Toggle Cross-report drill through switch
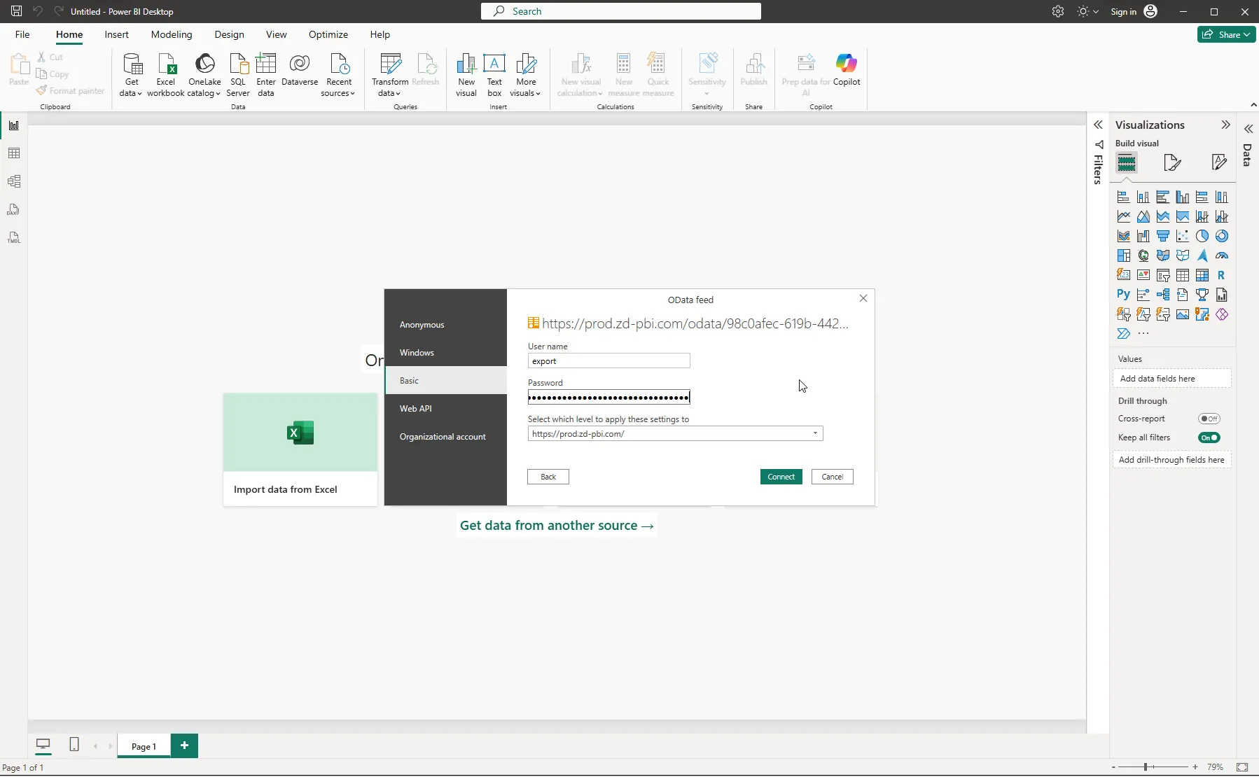 tap(1209, 419)
